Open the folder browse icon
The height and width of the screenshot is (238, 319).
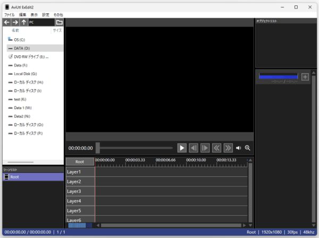59,22
